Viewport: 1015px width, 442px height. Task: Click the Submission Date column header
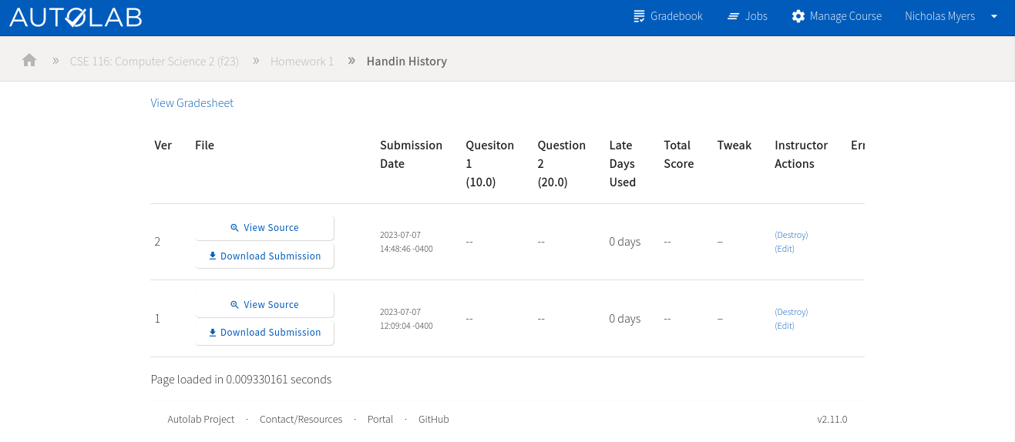pyautogui.click(x=411, y=155)
